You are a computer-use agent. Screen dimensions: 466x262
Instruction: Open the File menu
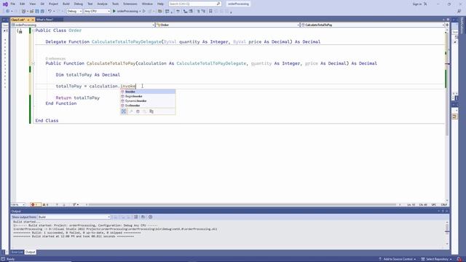point(13,4)
